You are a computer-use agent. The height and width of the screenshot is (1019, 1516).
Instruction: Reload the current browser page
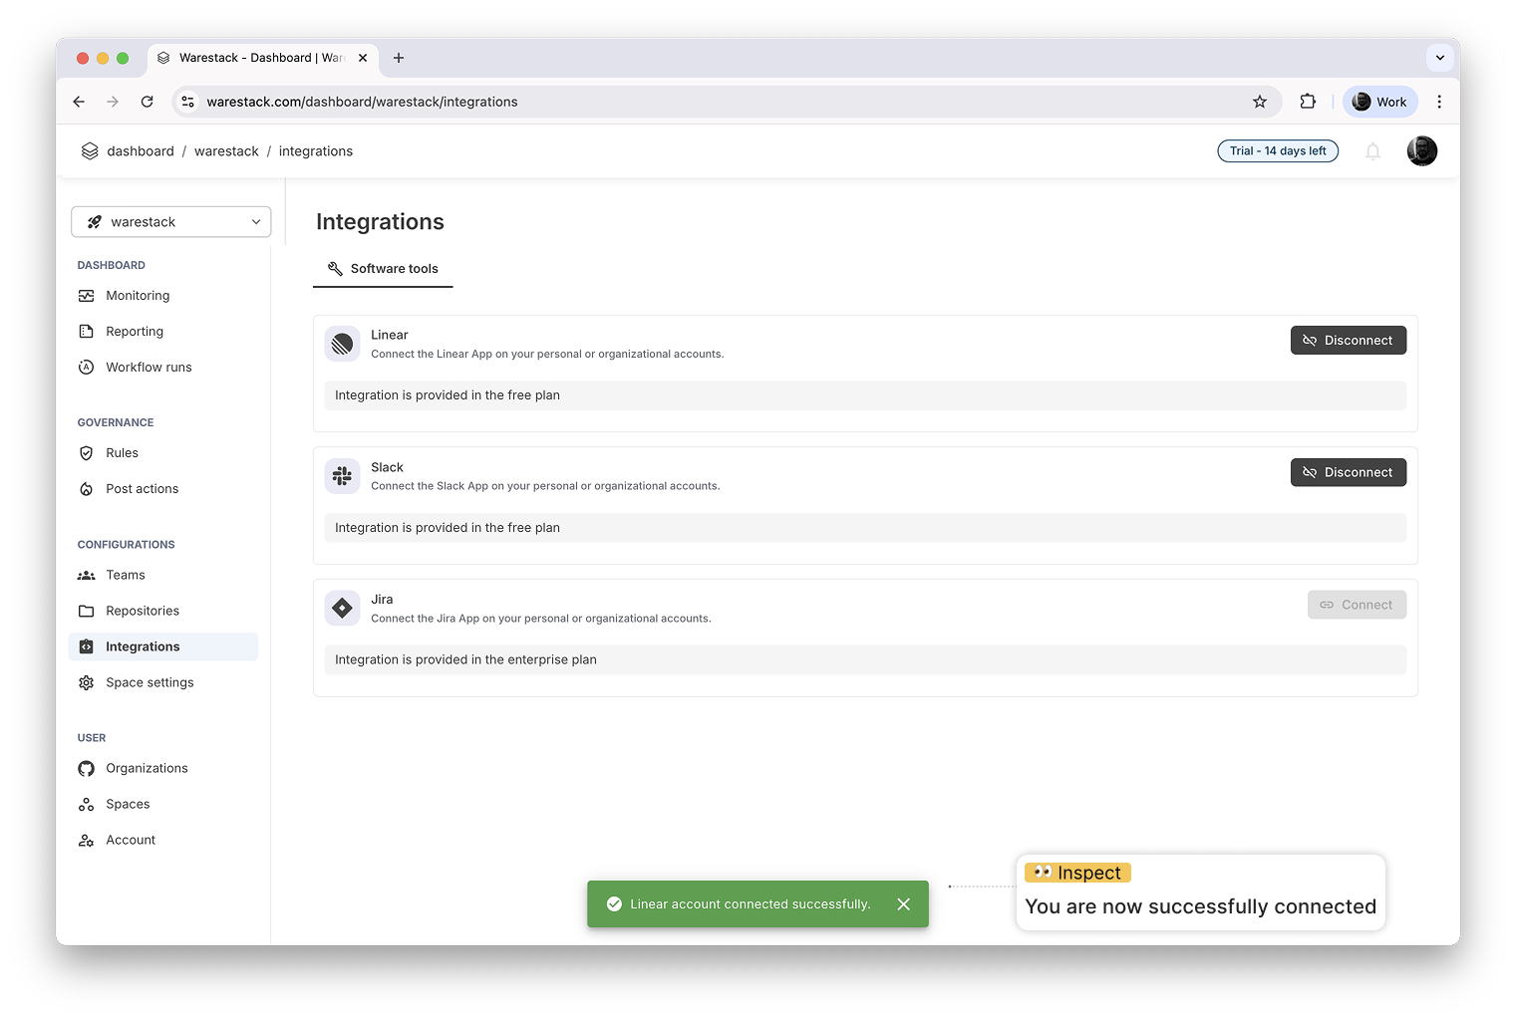(x=147, y=102)
